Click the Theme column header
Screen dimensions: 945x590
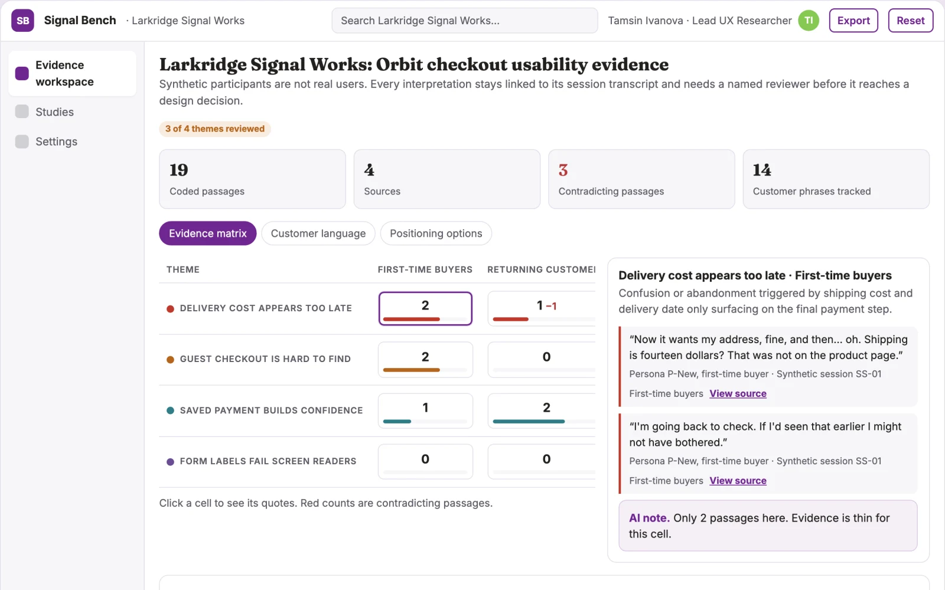pyautogui.click(x=183, y=269)
